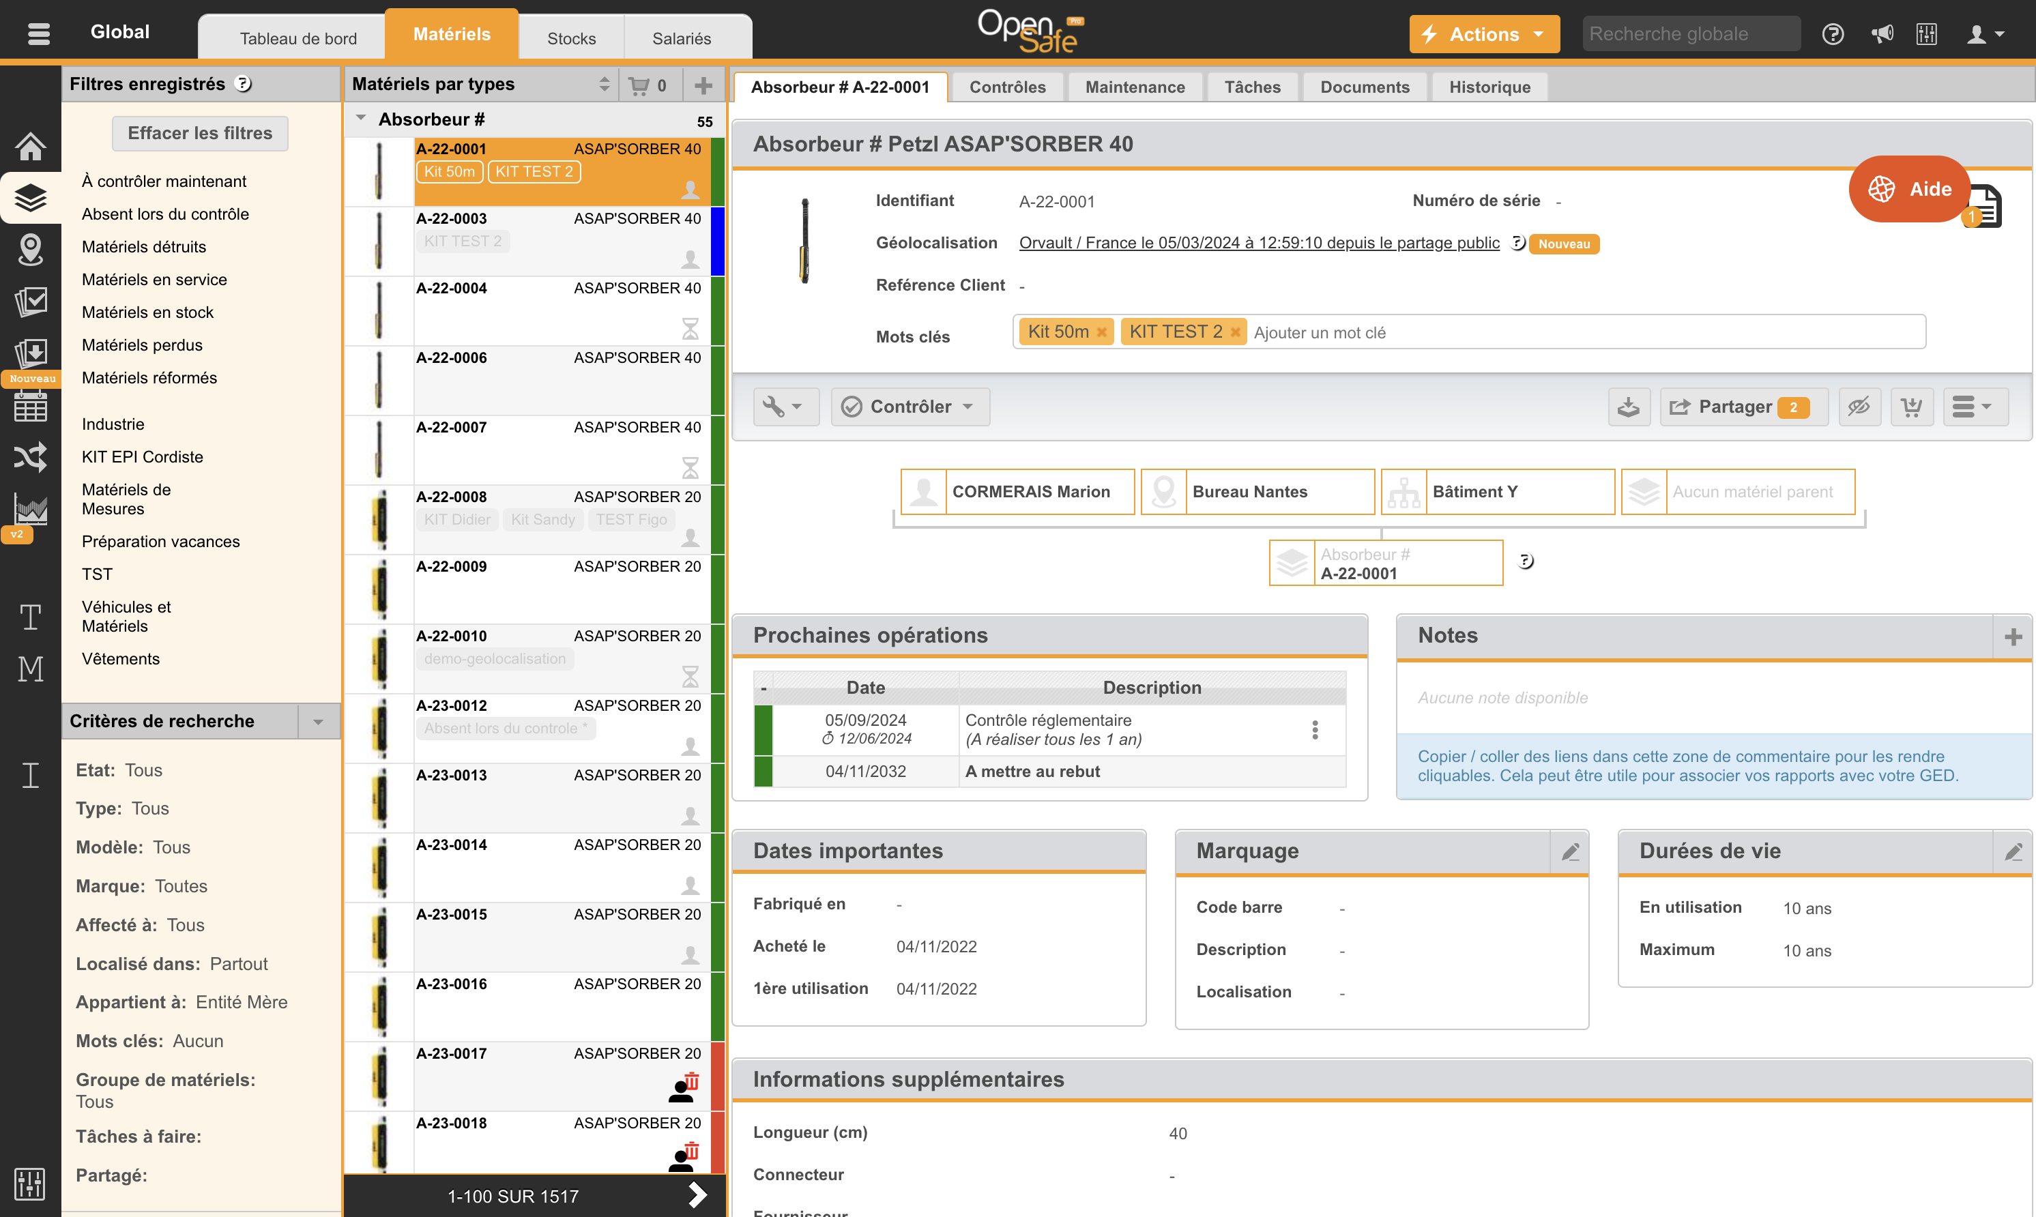
Task: Change the Etat filter criterion
Action: click(x=119, y=770)
